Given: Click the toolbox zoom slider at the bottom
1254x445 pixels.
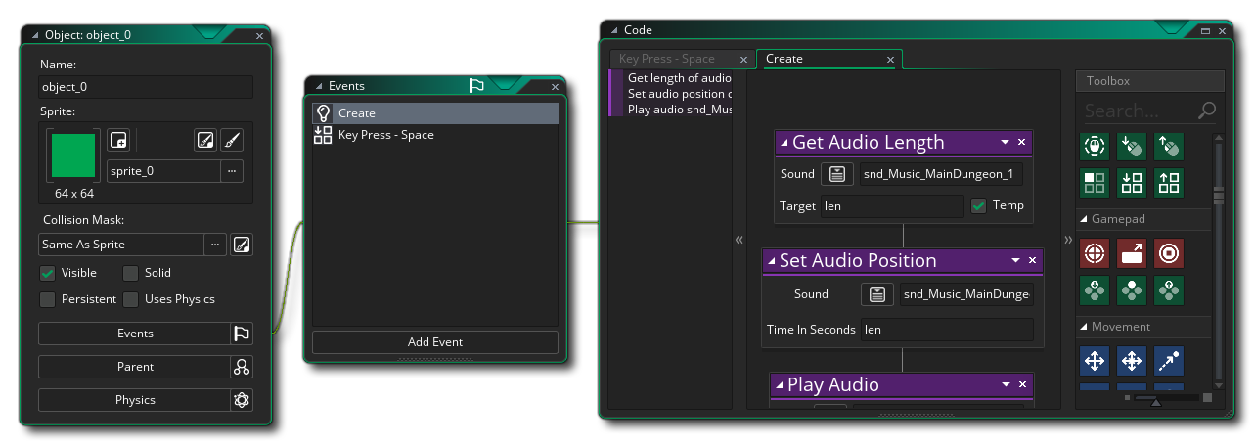Looking at the screenshot, I should [1156, 399].
